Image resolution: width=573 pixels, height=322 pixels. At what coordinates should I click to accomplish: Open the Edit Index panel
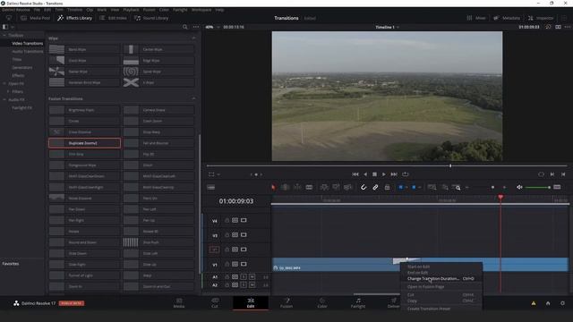(x=113, y=18)
